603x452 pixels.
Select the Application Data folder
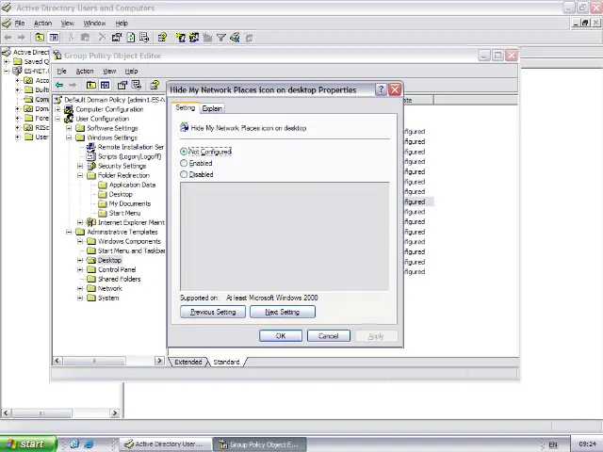point(132,185)
